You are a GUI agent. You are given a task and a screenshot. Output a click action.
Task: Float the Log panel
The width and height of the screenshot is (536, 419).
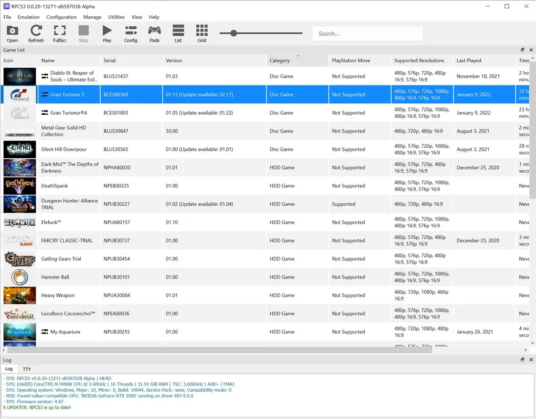(522, 360)
